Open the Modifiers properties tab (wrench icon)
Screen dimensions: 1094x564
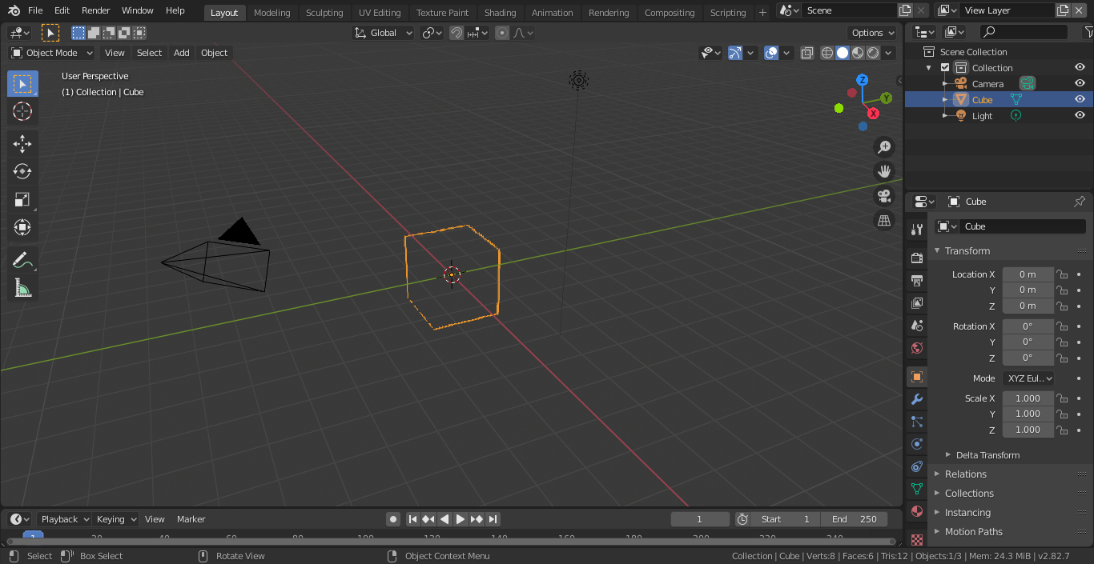click(x=917, y=399)
